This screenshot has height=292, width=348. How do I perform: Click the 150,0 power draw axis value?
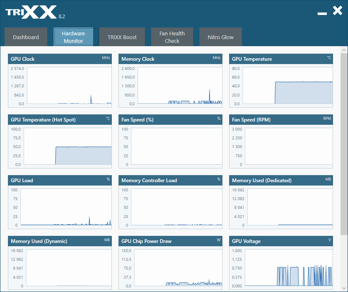point(126,250)
